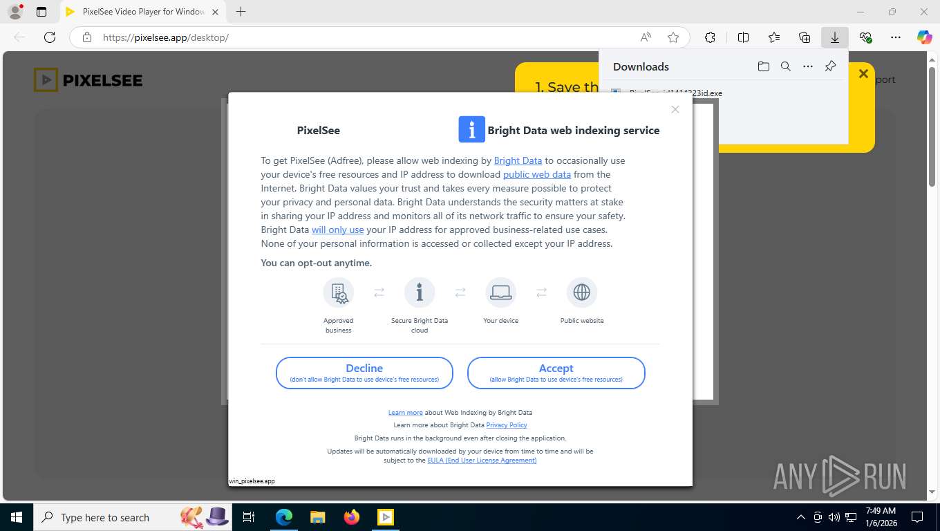This screenshot has height=531, width=940.
Task: Click the Edge profile avatar icon
Action: coord(15,12)
